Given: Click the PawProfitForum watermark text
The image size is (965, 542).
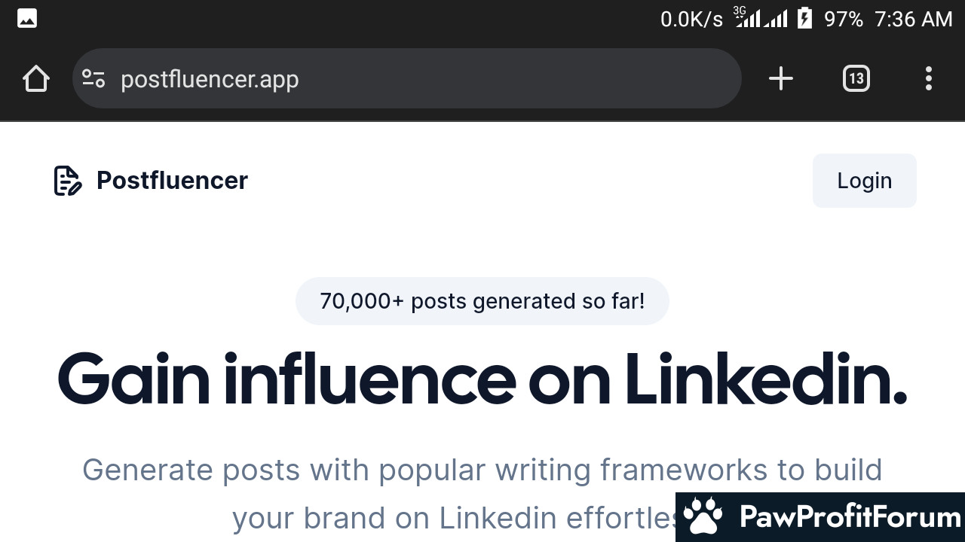Looking at the screenshot, I should [x=850, y=517].
